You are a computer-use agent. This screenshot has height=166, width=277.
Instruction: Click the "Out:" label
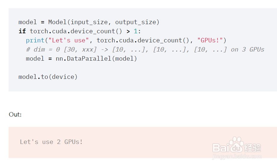pyautogui.click(x=15, y=114)
